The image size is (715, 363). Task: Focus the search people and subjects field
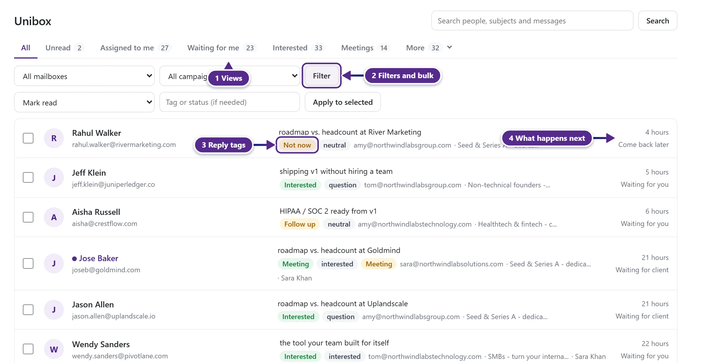(532, 21)
